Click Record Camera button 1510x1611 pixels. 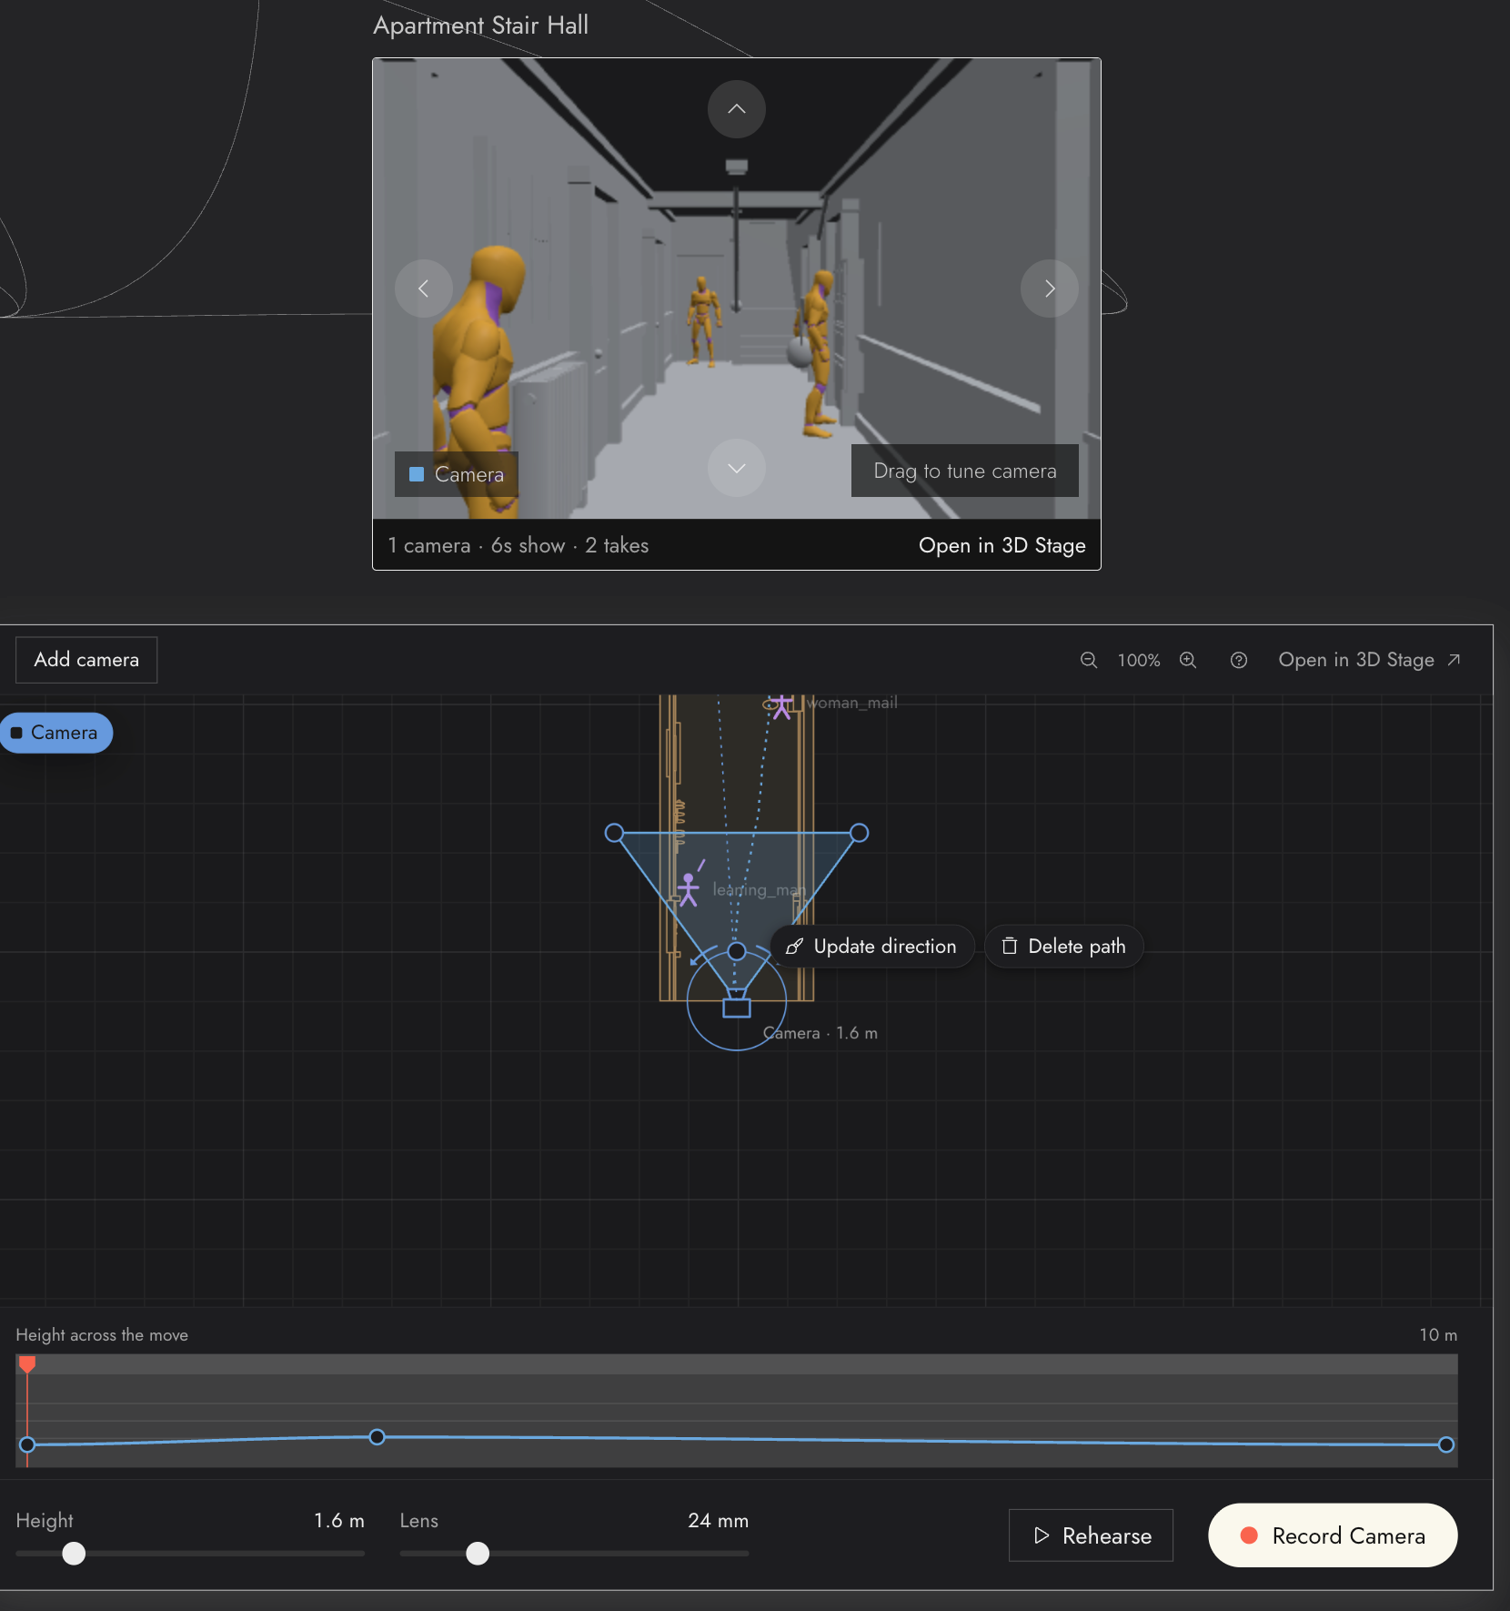click(1333, 1535)
